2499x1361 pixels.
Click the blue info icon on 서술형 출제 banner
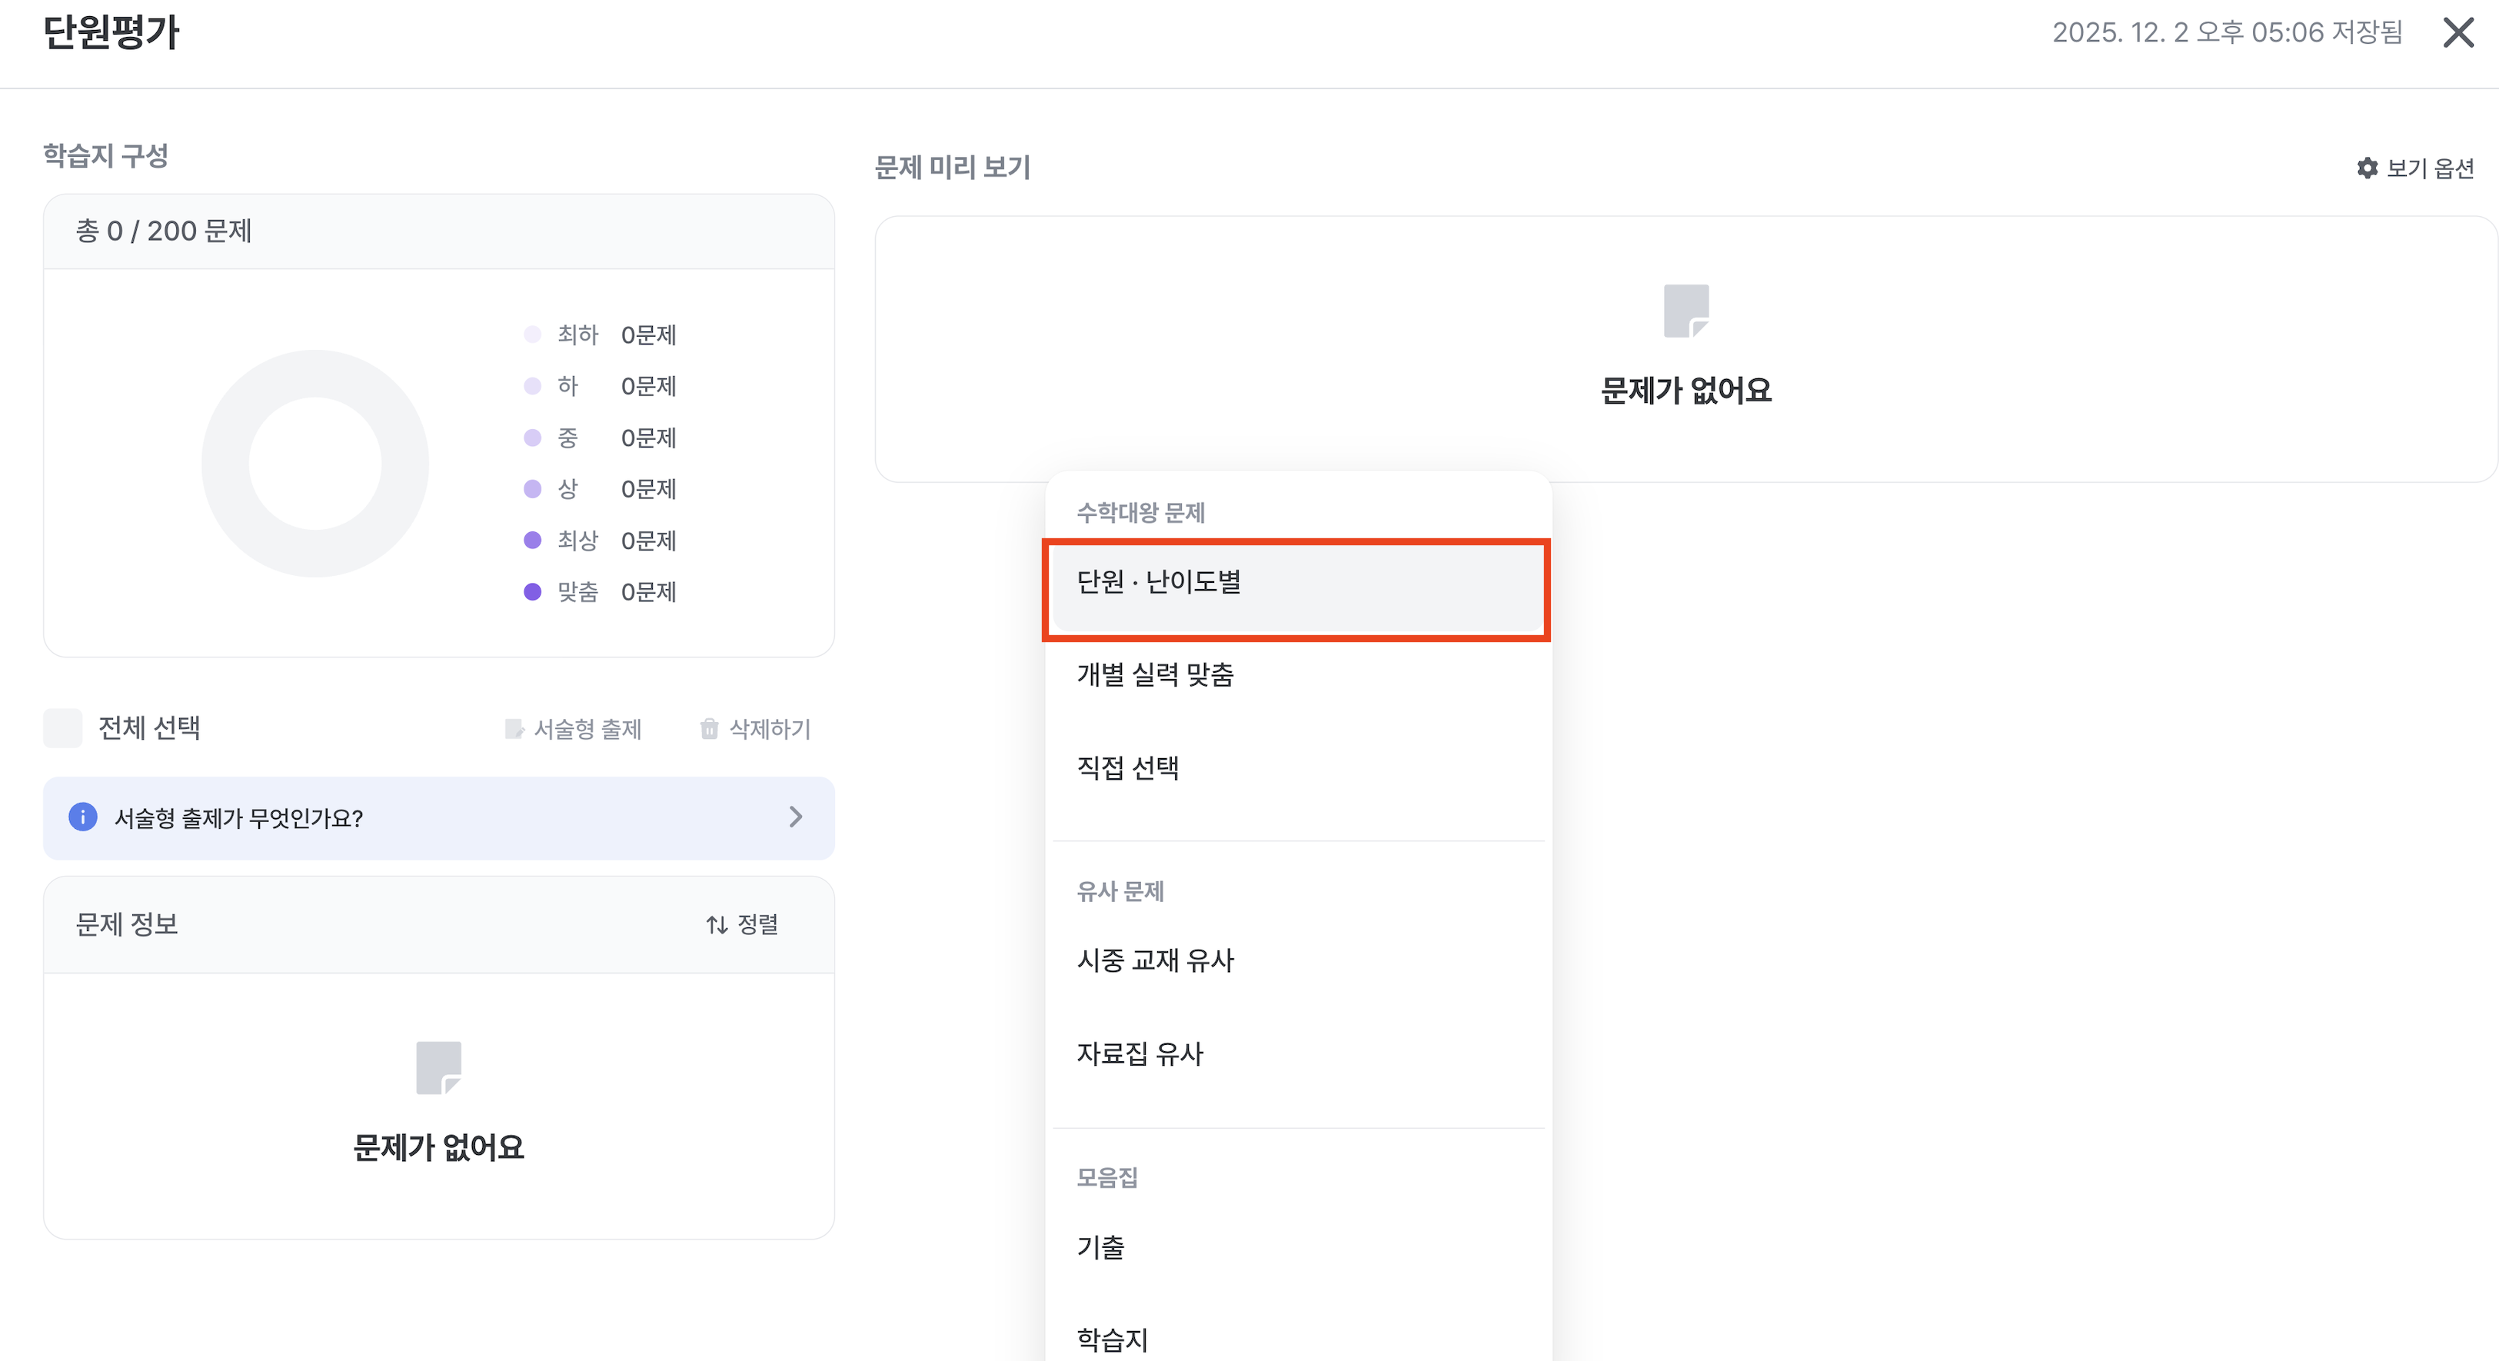[82, 817]
